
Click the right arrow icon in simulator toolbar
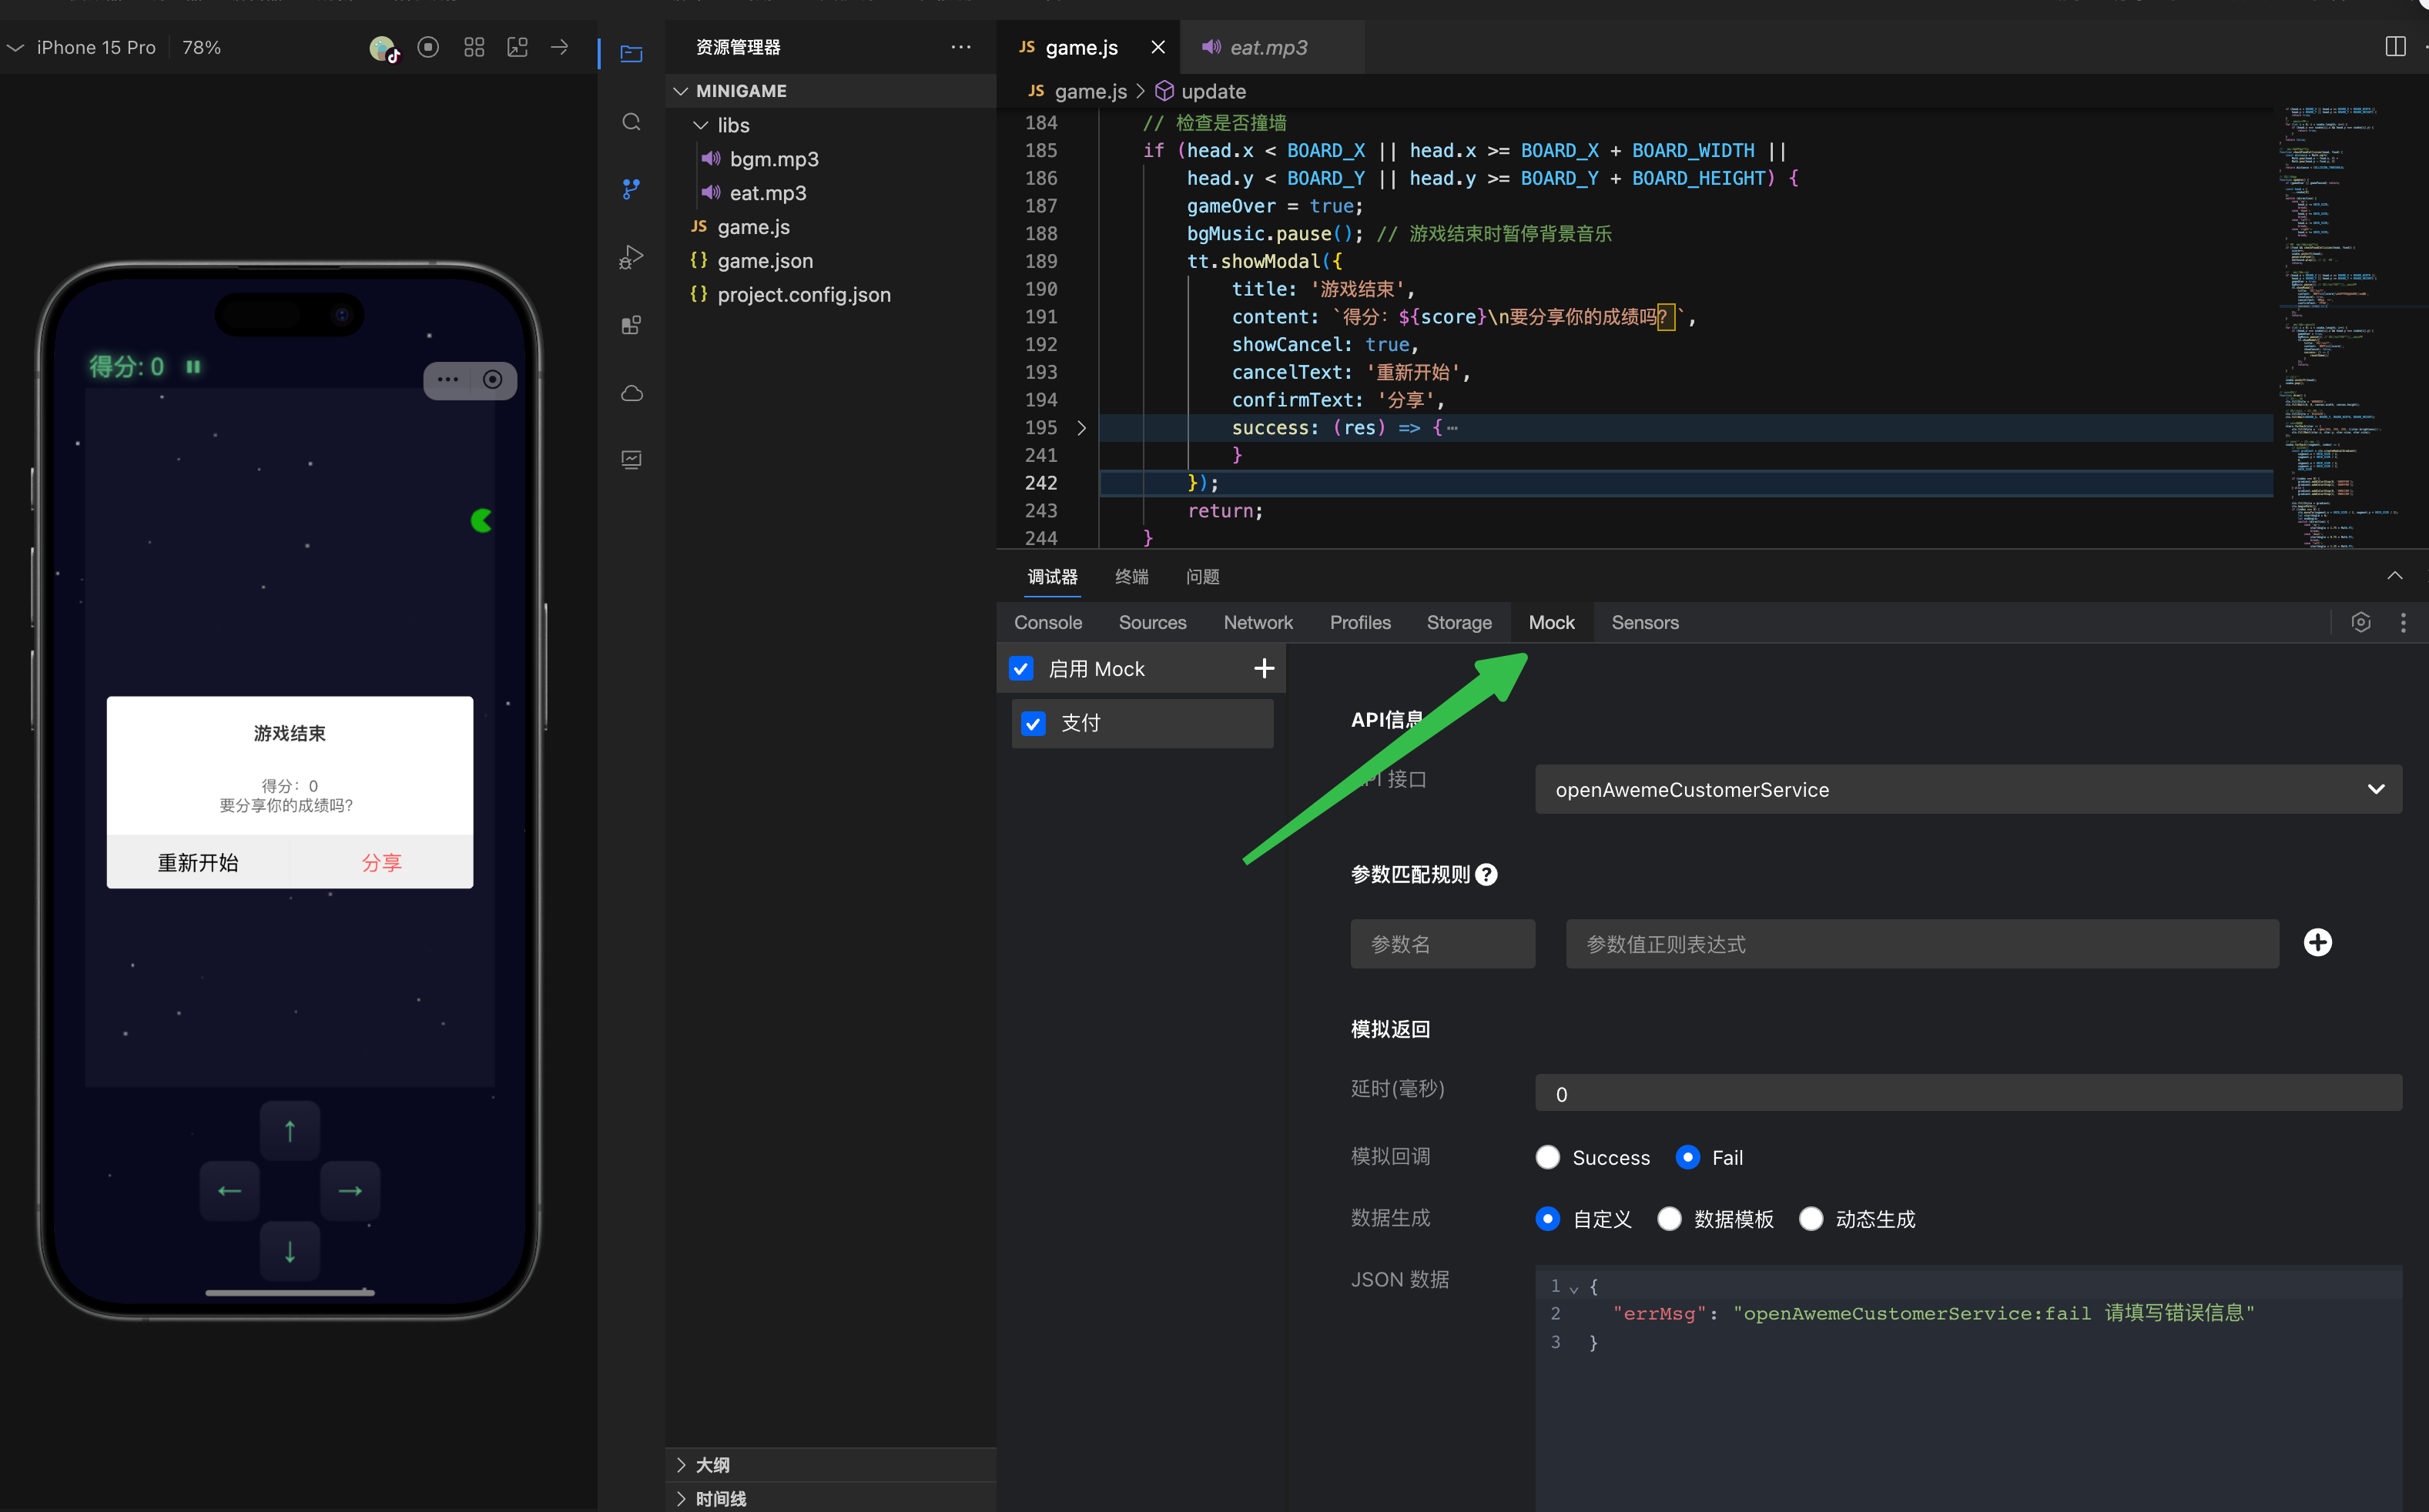click(x=559, y=47)
